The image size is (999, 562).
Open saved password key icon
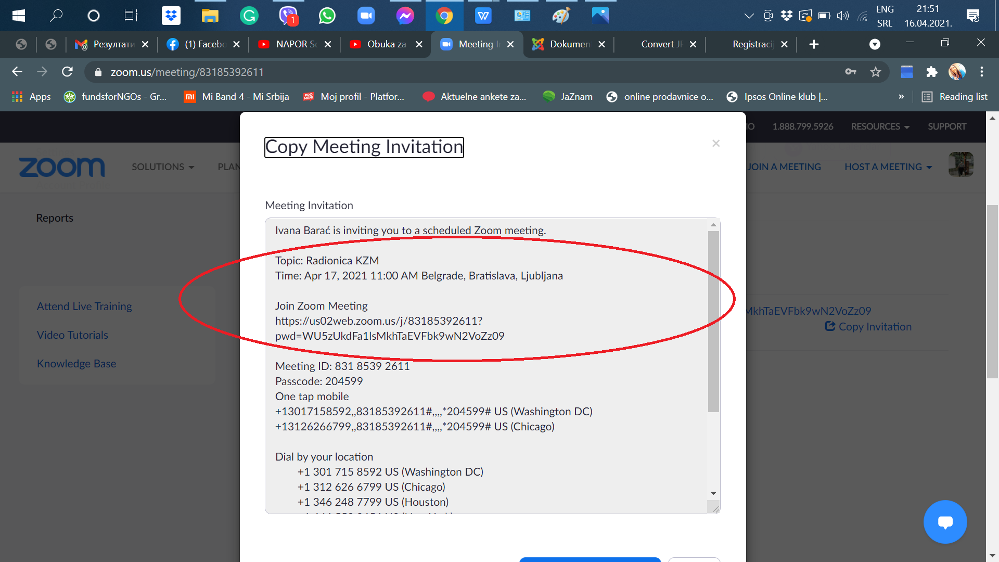tap(851, 72)
